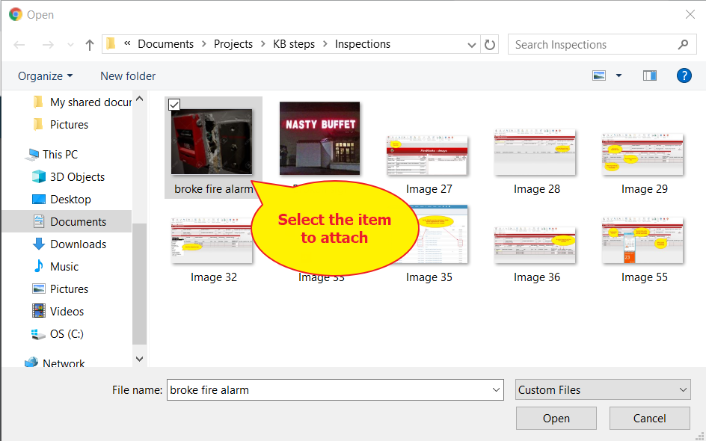Select the Image 29 thumbnail
Screen dimensions: 706x441
tap(642, 154)
